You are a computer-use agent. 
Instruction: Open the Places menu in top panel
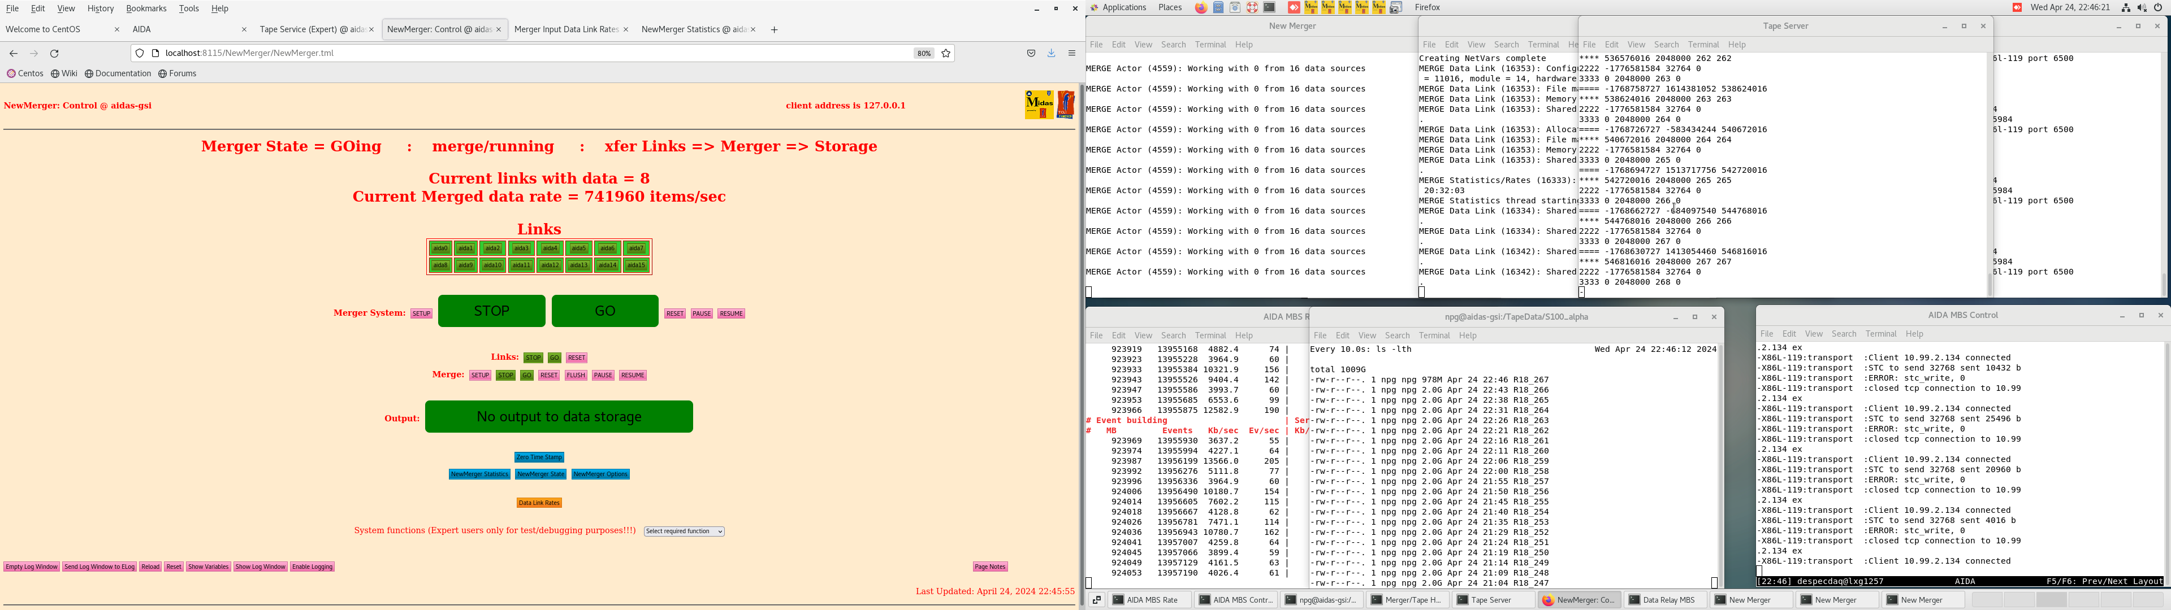pyautogui.click(x=1170, y=7)
